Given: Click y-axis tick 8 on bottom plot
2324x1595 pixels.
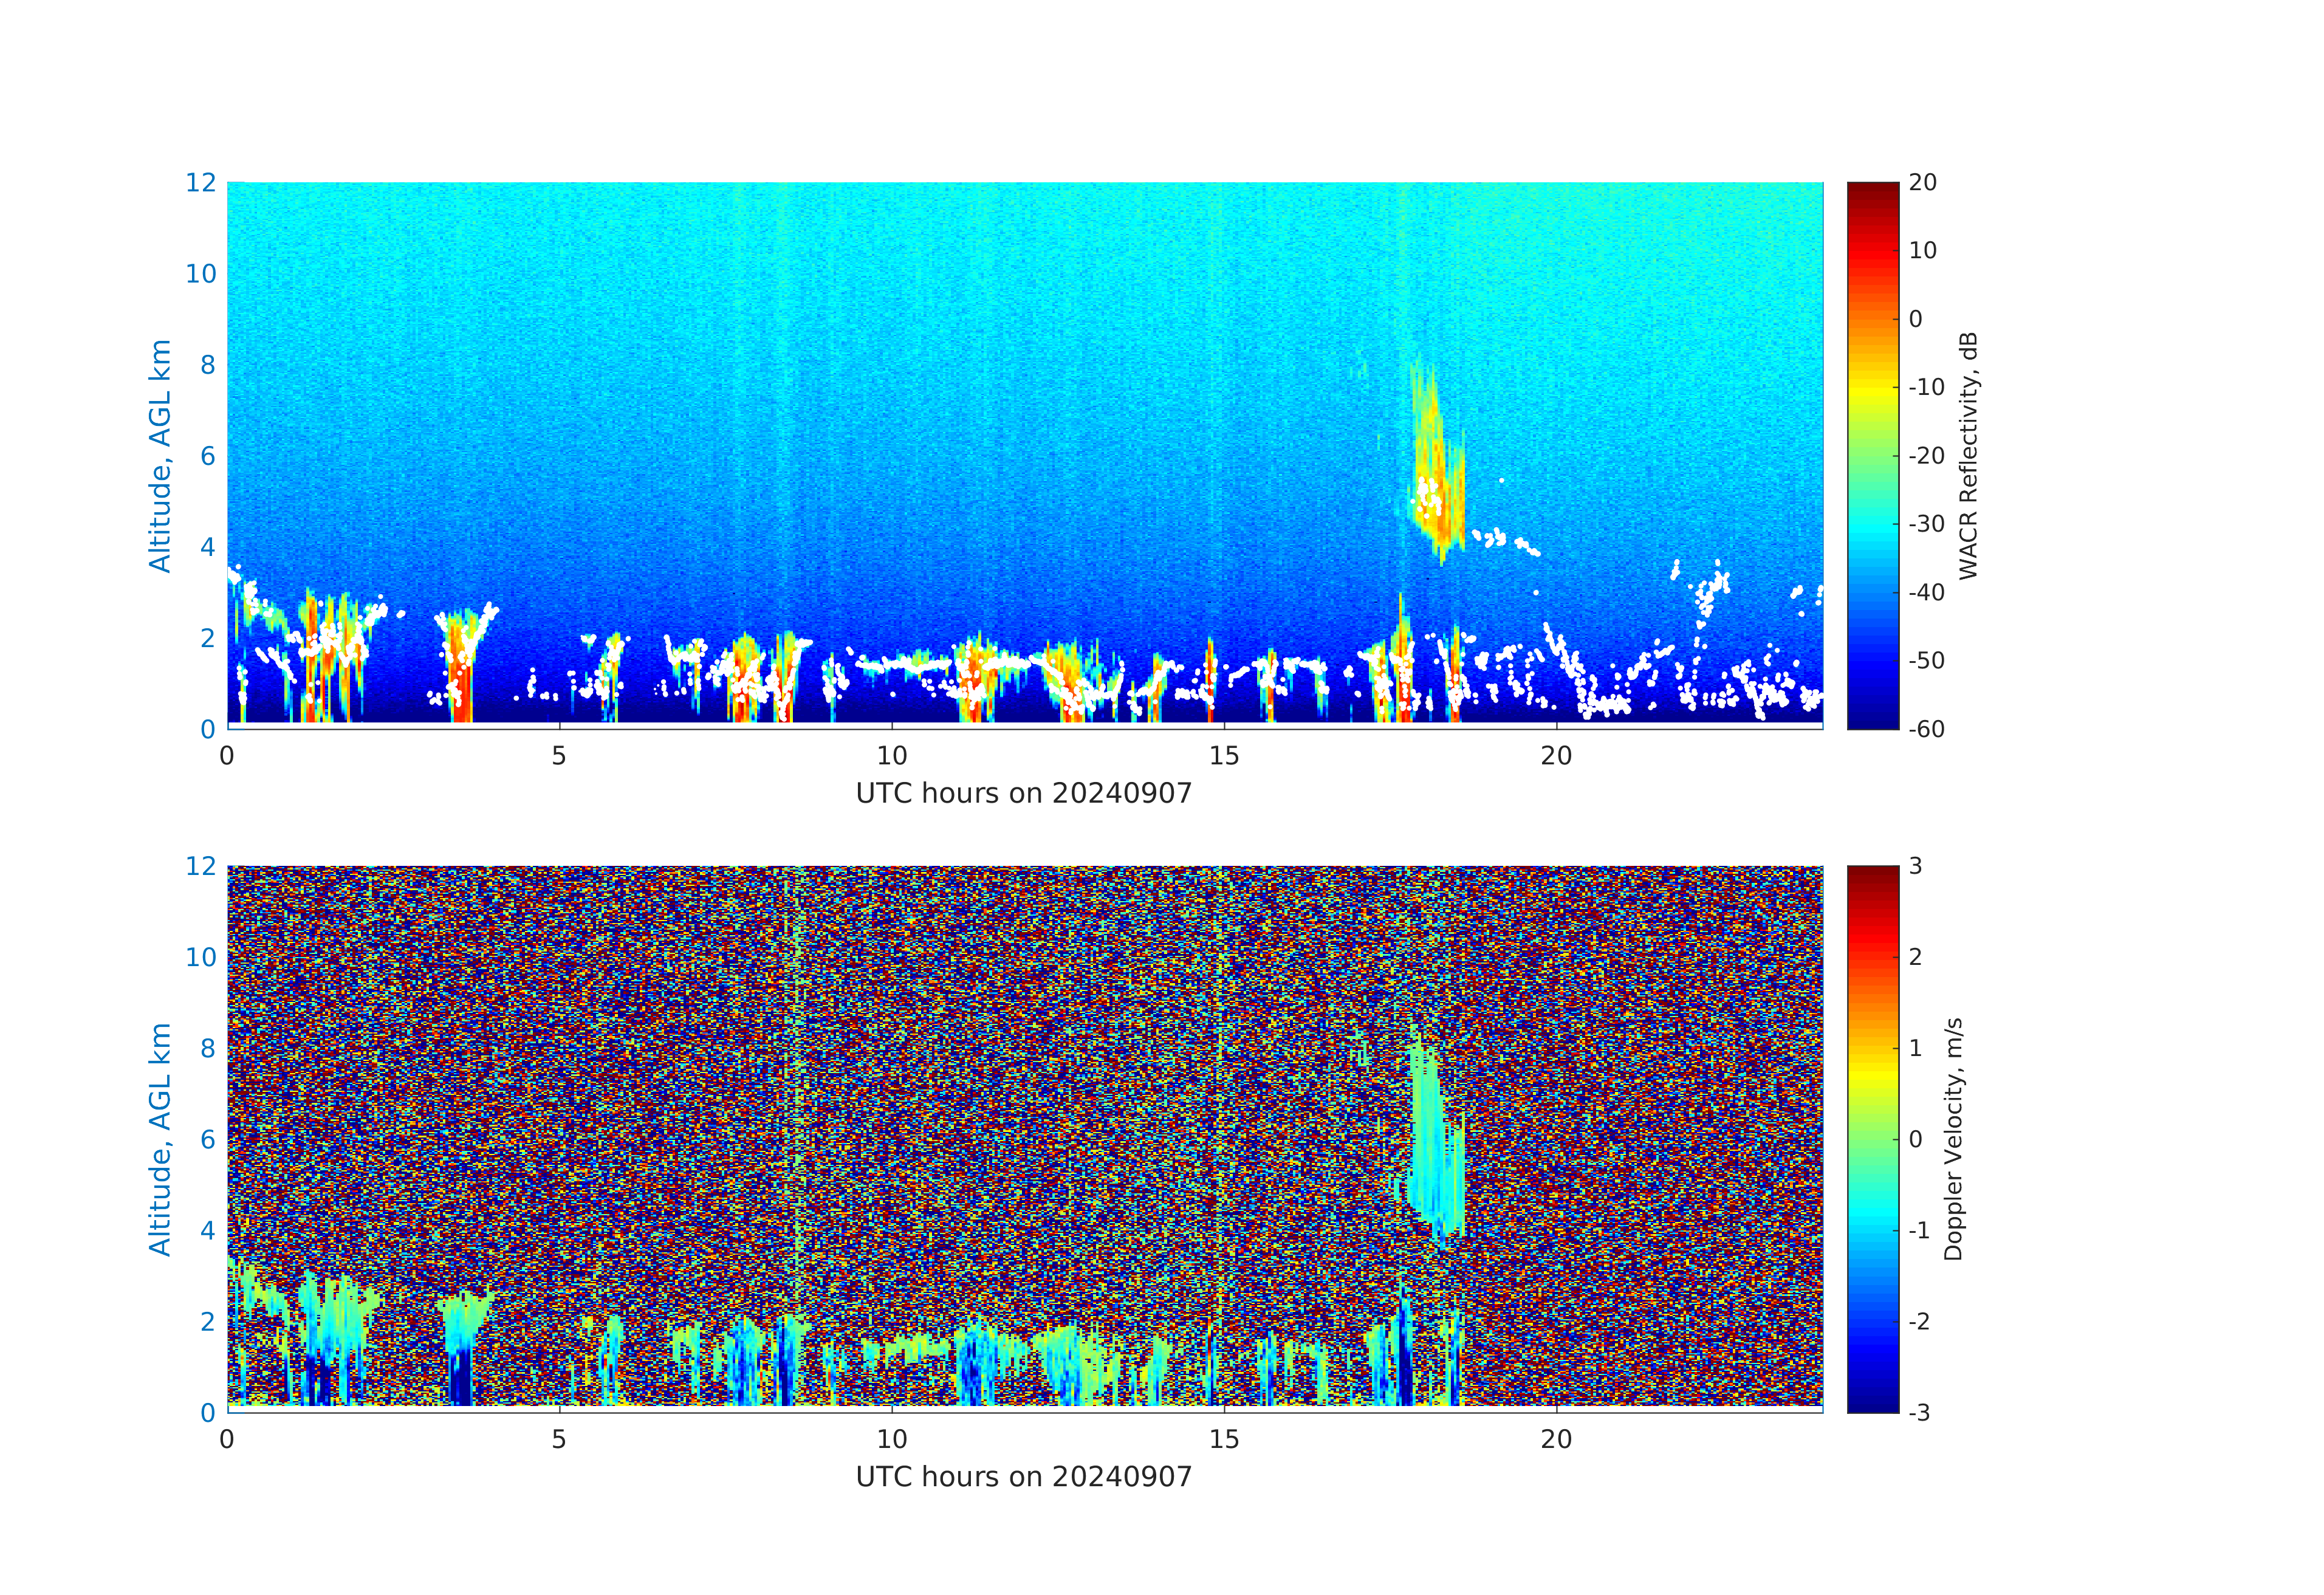Looking at the screenshot, I should pyautogui.click(x=207, y=1048).
